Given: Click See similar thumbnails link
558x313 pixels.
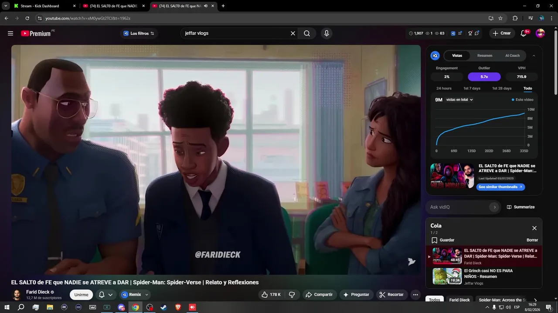Looking at the screenshot, I should (x=500, y=187).
